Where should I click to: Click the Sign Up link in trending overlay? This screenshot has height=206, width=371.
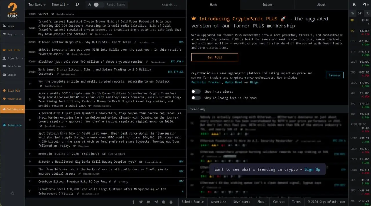click(312, 169)
